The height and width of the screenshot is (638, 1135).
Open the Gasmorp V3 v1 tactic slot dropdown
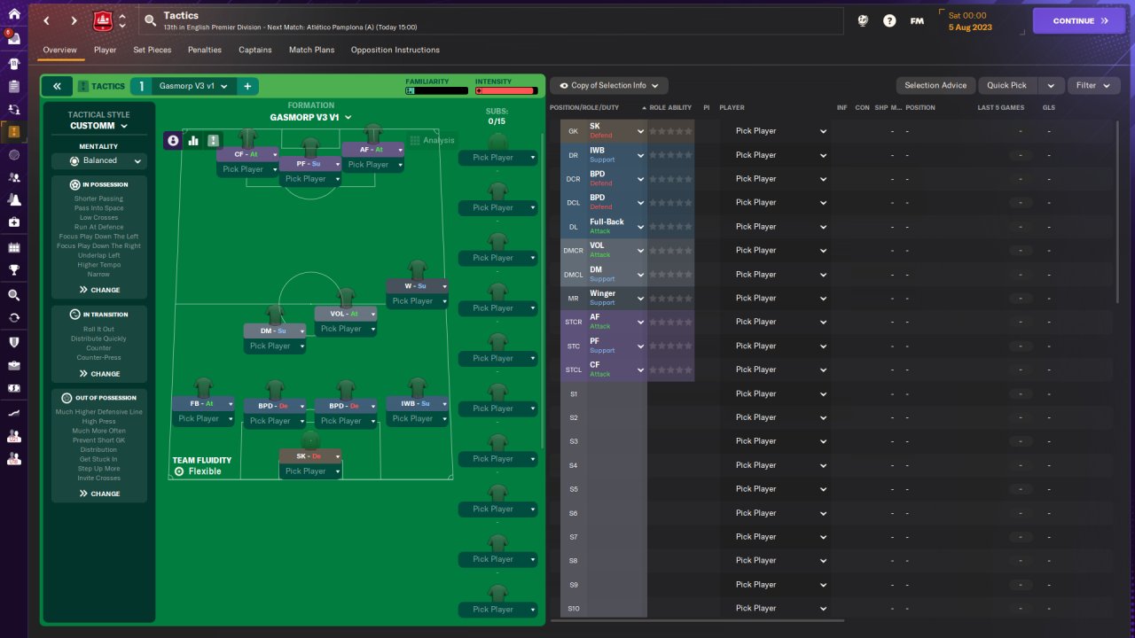coord(192,86)
